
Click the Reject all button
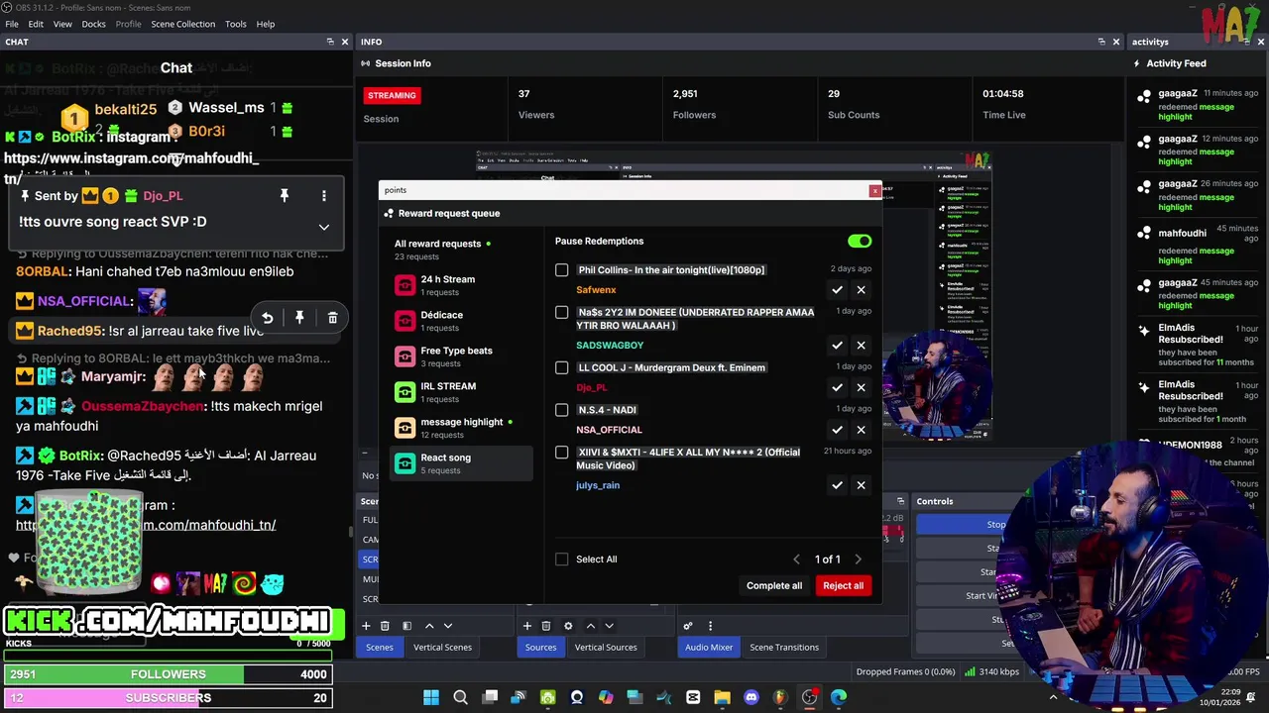pos(843,586)
